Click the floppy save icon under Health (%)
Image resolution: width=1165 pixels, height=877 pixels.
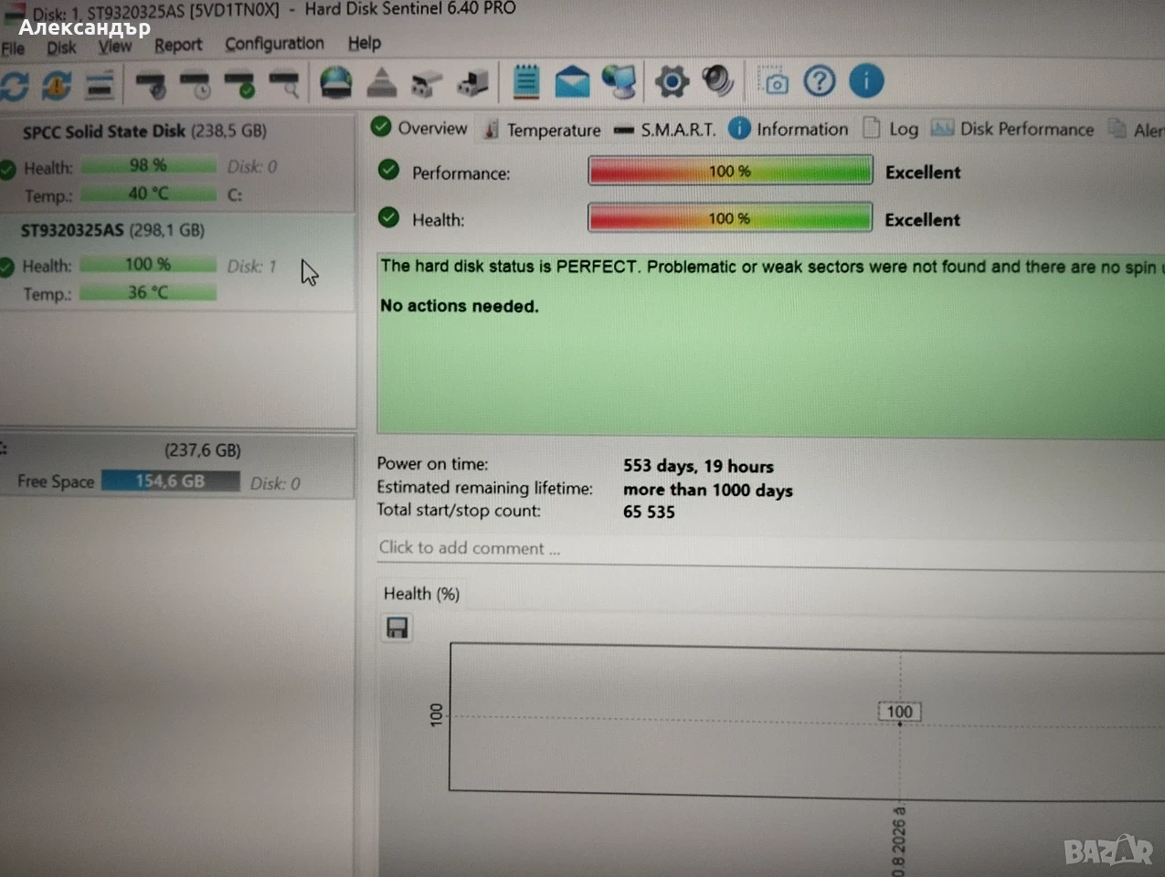tap(397, 628)
